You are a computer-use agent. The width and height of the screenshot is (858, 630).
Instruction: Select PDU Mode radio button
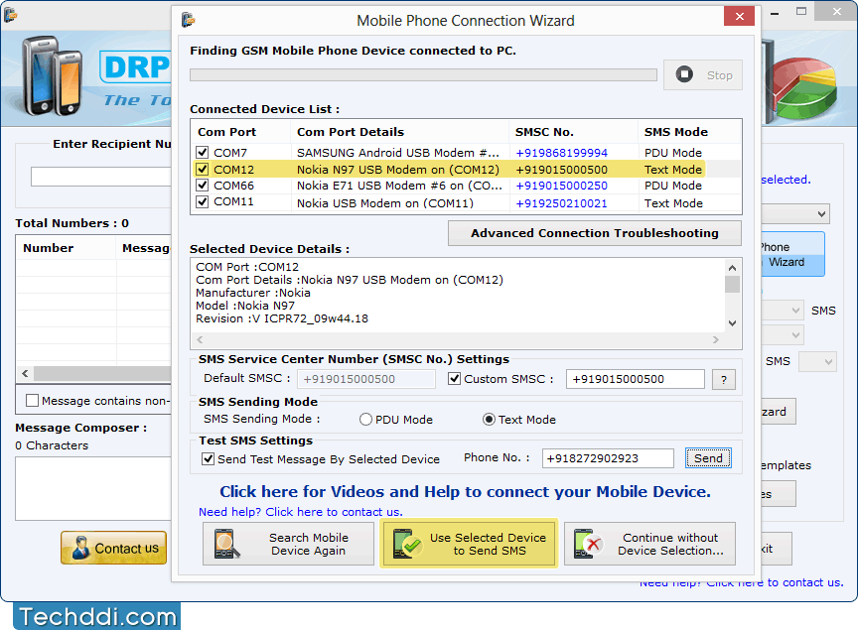365,420
